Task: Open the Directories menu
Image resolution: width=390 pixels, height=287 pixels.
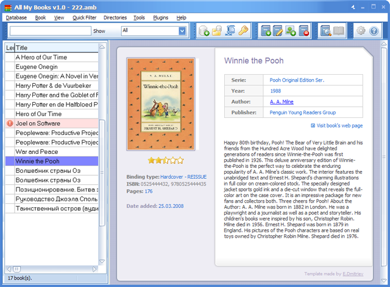Action: pyautogui.click(x=115, y=18)
